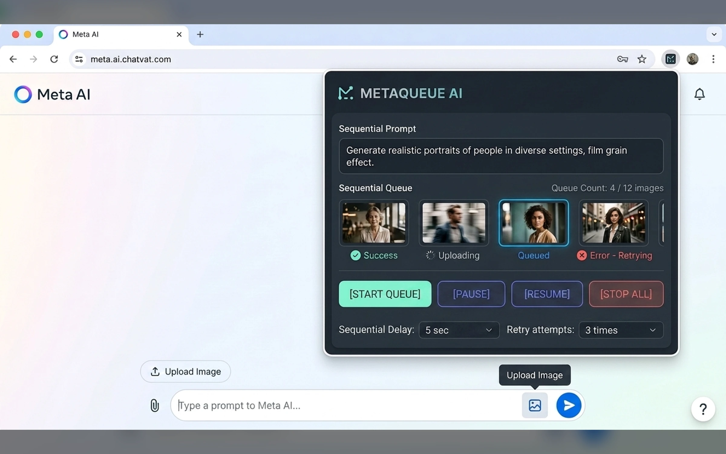Viewport: 726px width, 454px height.
Task: Select the Error - Retrying thumbnail
Action: click(614, 223)
